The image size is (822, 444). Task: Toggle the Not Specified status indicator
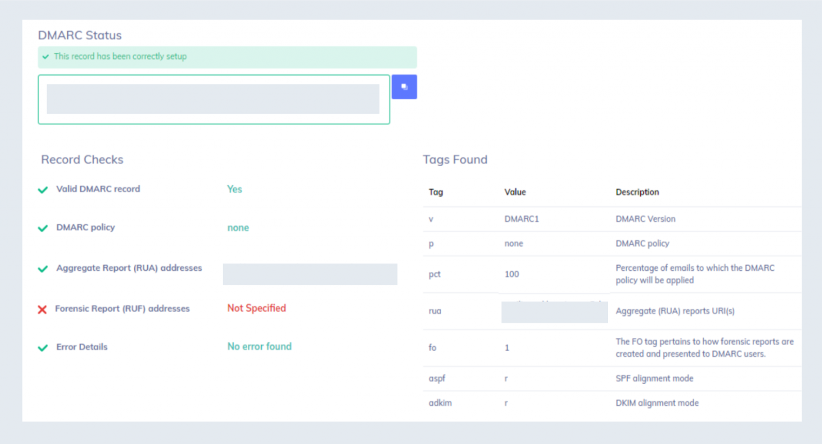(256, 308)
